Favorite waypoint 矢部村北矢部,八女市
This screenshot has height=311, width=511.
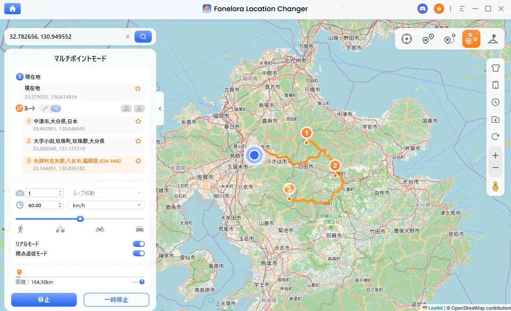coord(138,161)
